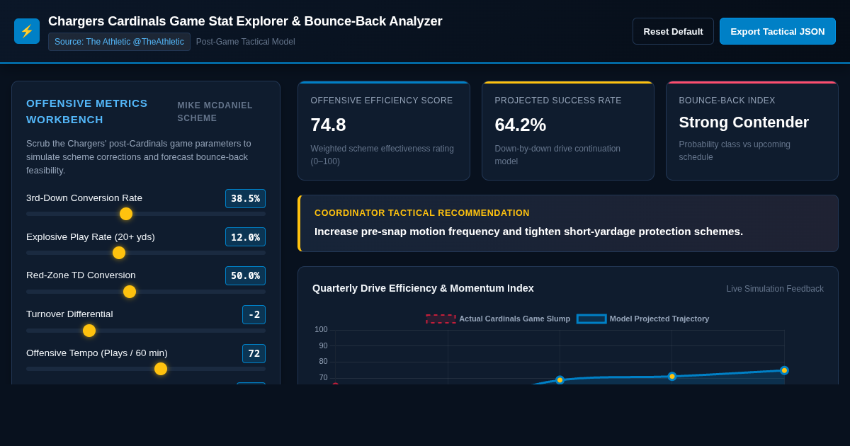The width and height of the screenshot is (850, 446).
Task: Click the Reset Default button
Action: tap(673, 31)
